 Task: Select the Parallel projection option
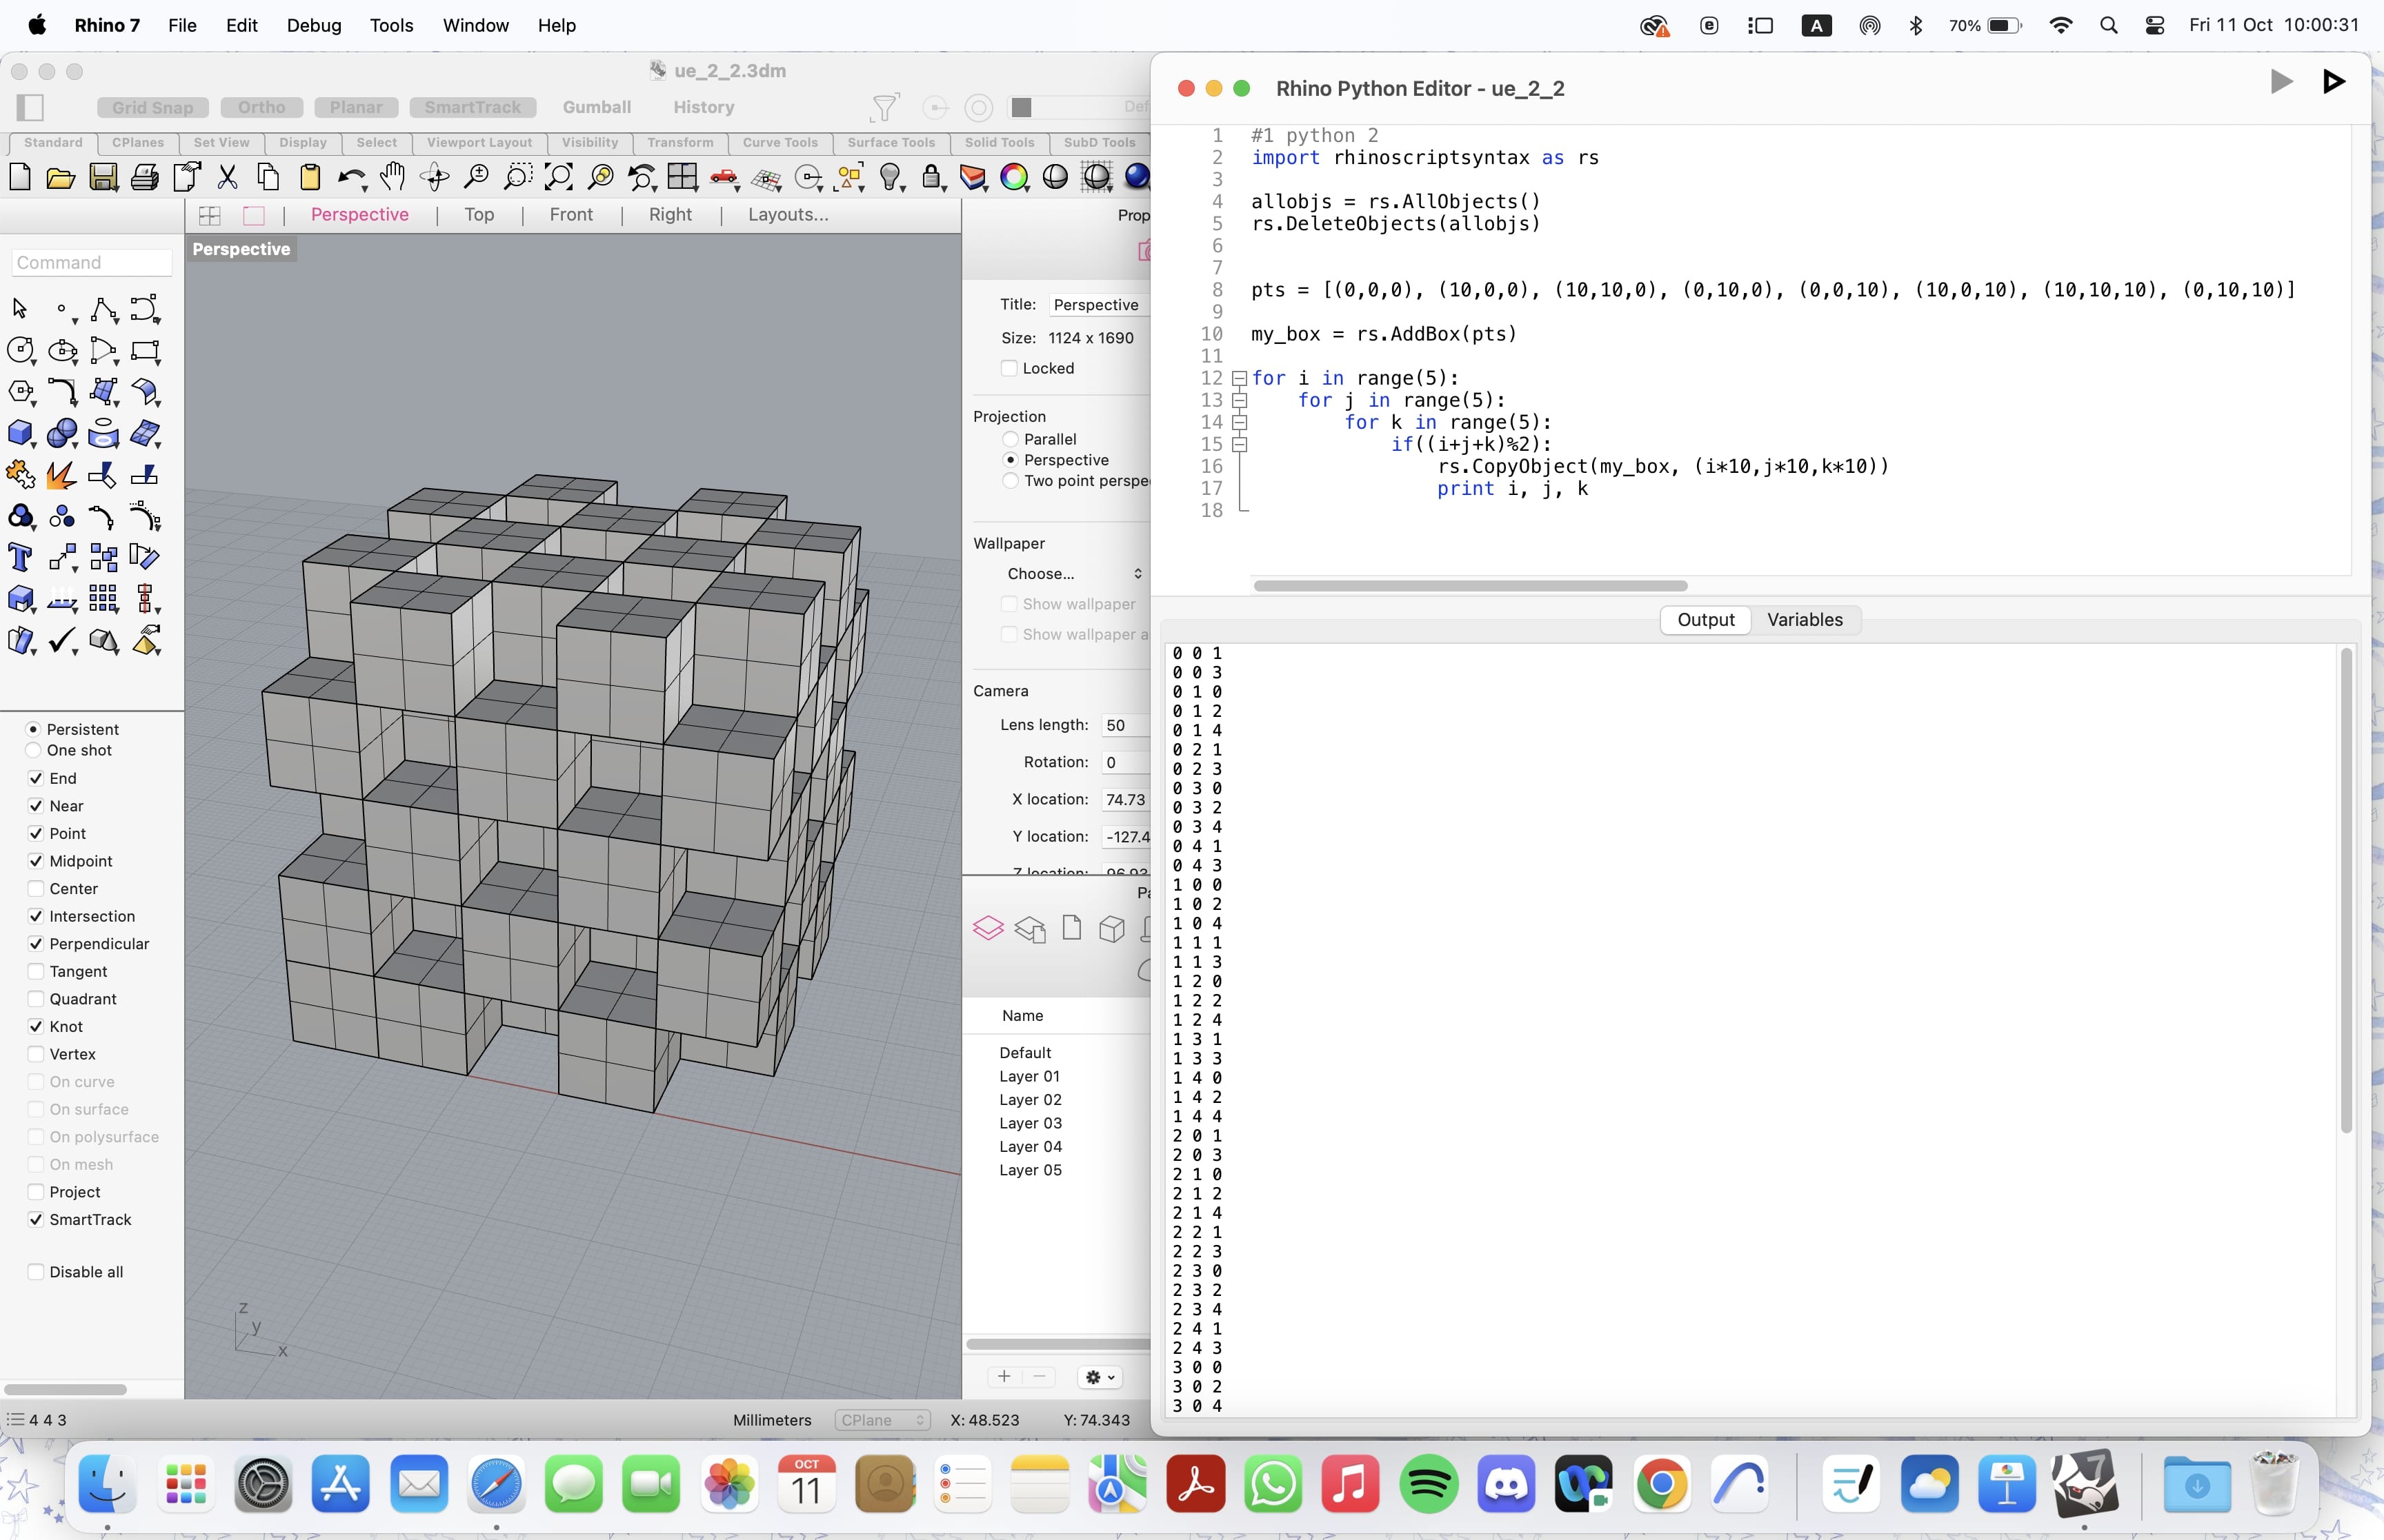click(1011, 439)
